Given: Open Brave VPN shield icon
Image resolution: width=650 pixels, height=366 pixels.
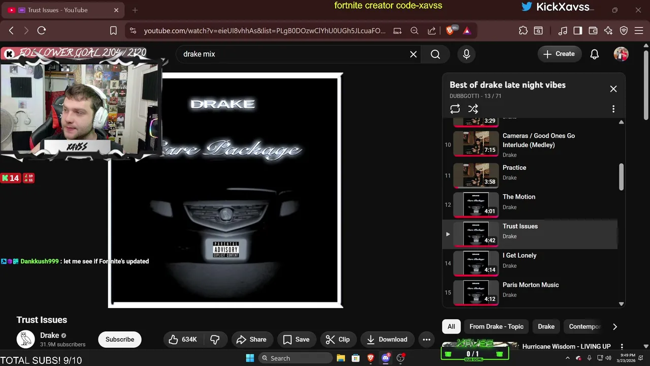Looking at the screenshot, I should (624, 30).
